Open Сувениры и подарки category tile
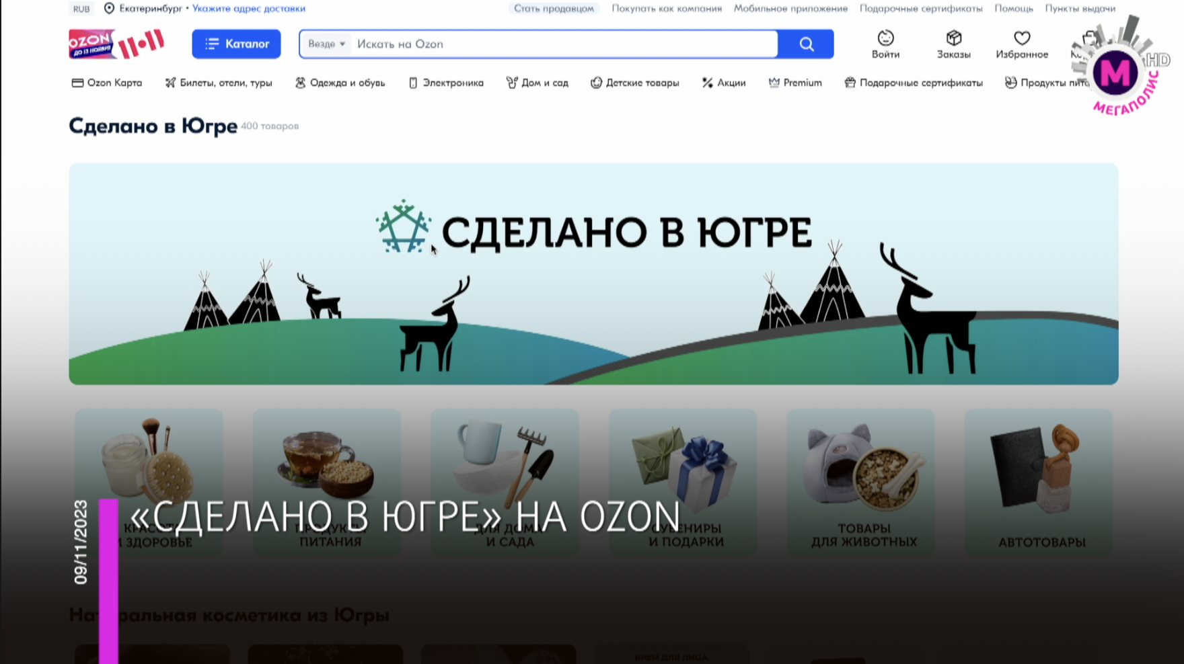1184x664 pixels. 683,482
